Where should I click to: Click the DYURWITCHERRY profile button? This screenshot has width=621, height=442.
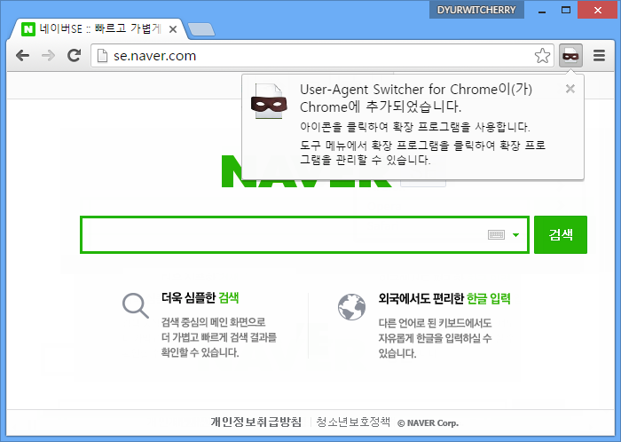pos(476,10)
